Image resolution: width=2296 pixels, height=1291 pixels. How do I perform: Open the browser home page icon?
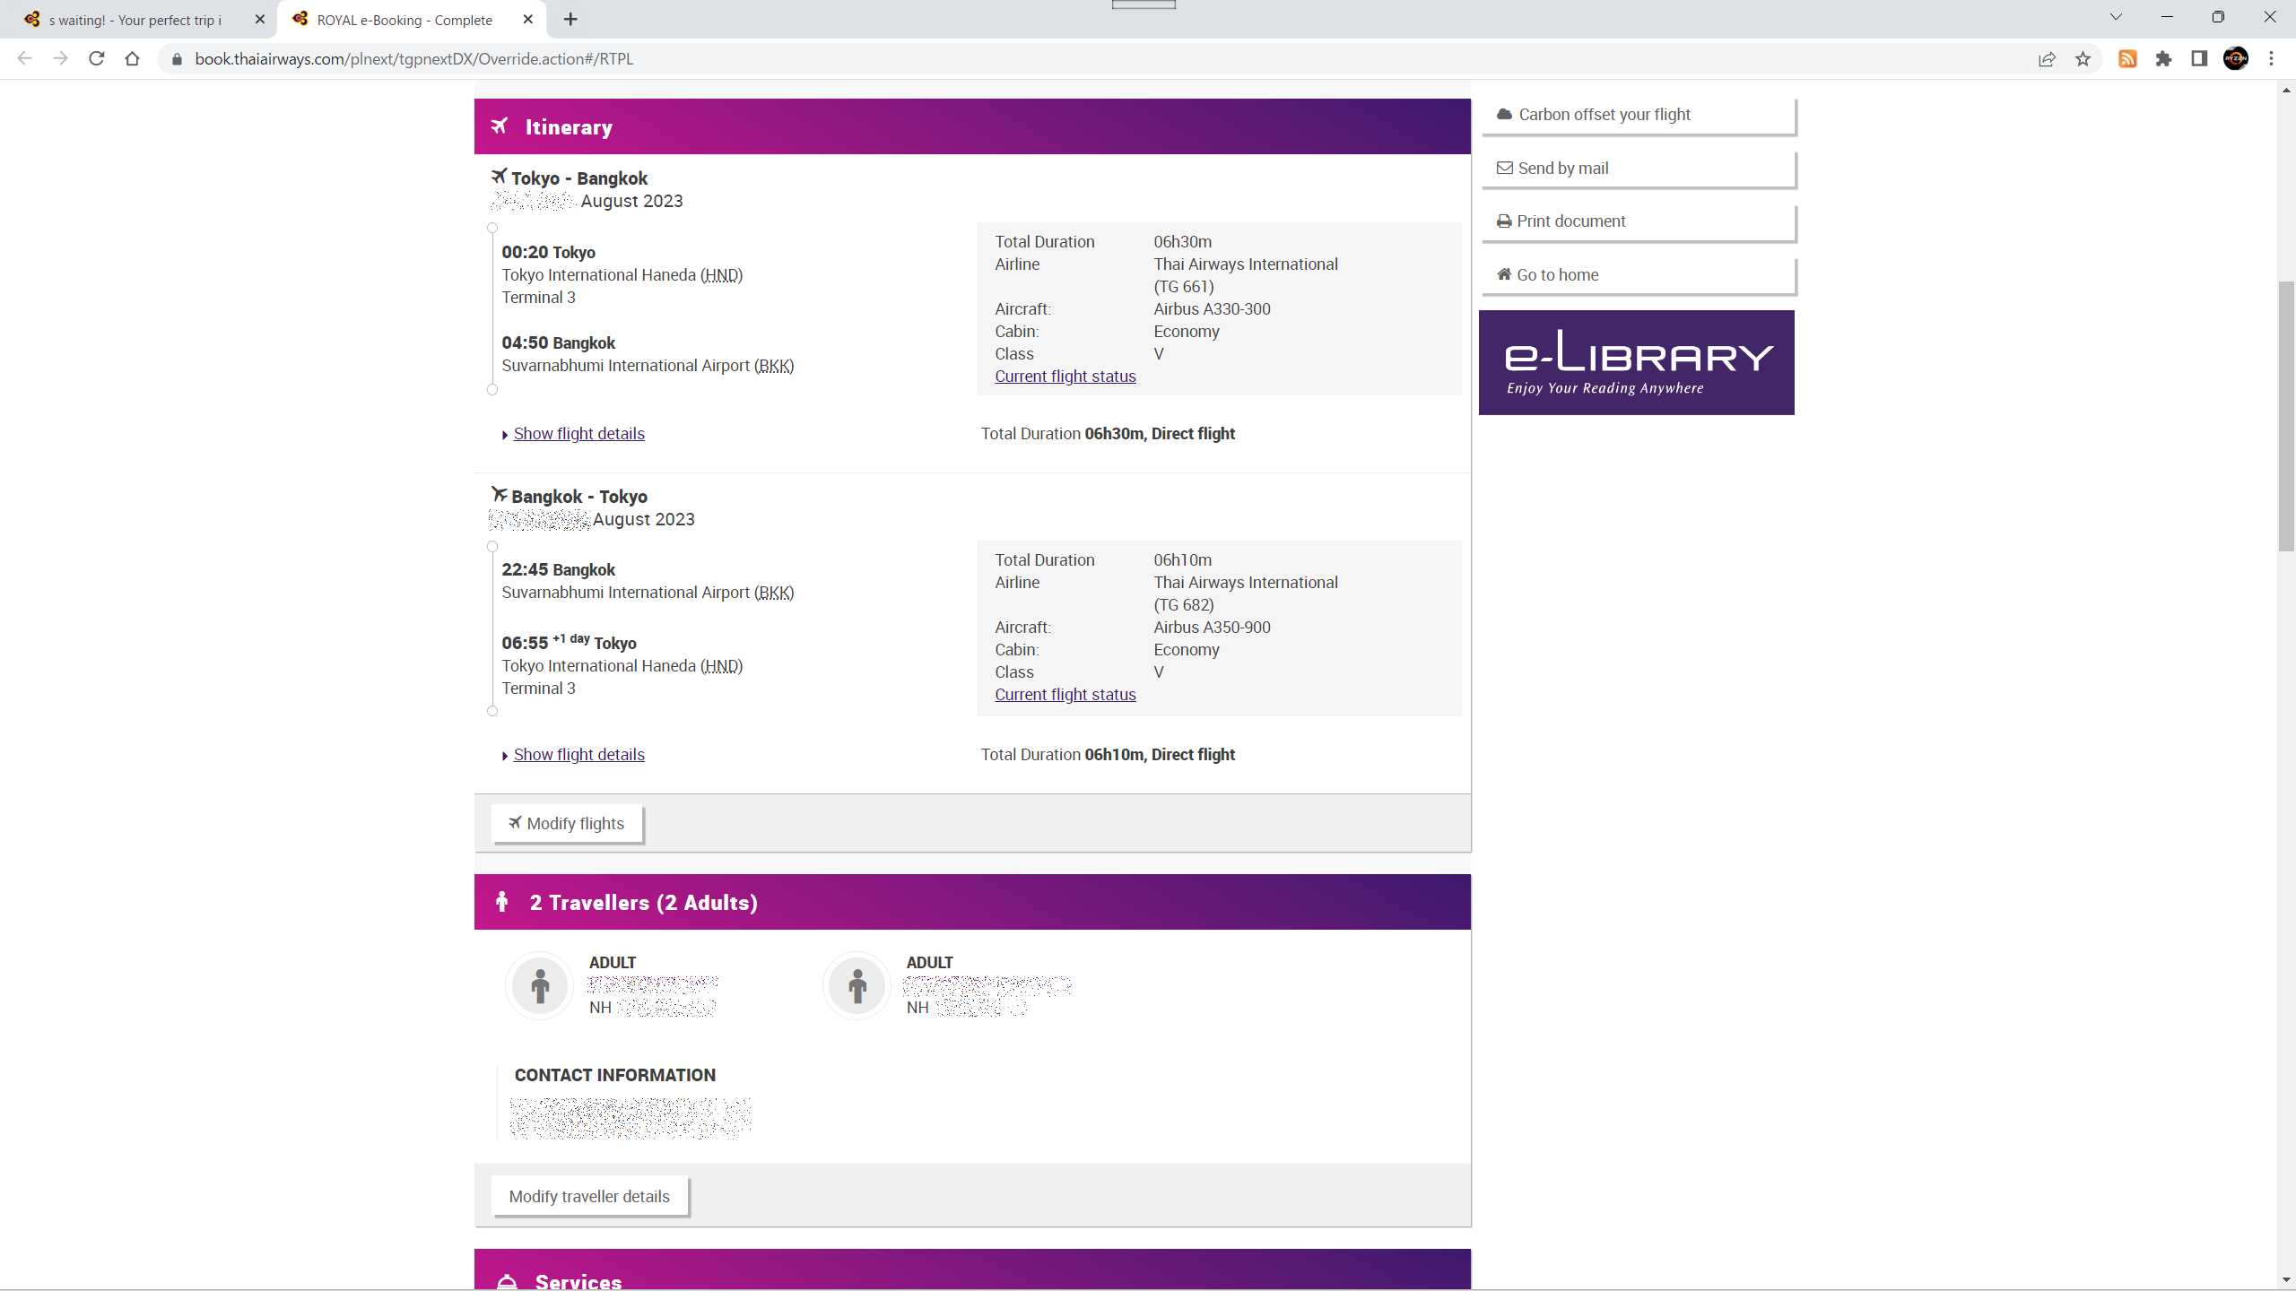coord(133,59)
